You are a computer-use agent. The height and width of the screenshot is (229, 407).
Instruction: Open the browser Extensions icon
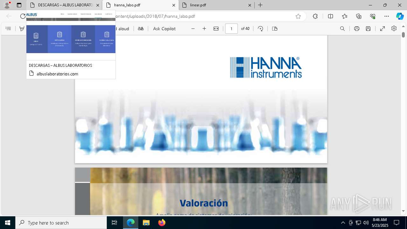[315, 16]
